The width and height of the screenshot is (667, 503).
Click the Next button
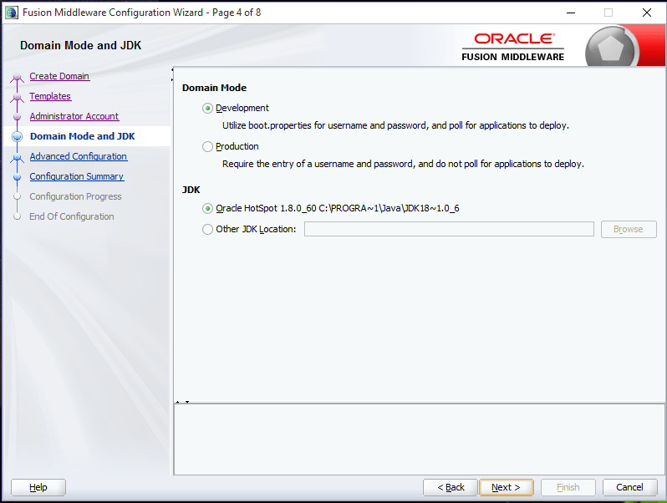click(x=507, y=487)
